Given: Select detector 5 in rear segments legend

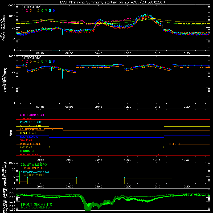Looking at the screenshot, I should pos(38,62).
